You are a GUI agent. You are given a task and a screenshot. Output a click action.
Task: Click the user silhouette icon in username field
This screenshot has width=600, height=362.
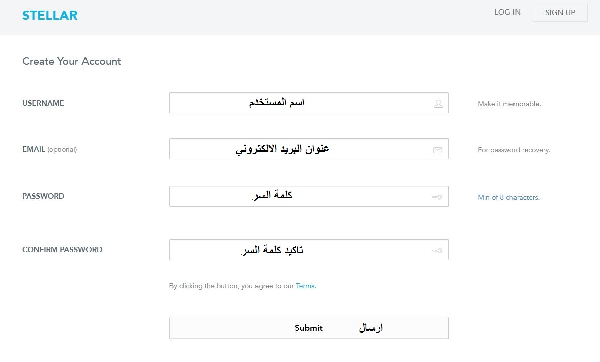(x=438, y=103)
